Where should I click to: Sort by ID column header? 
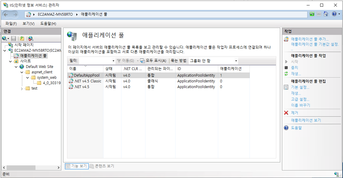pos(197,69)
